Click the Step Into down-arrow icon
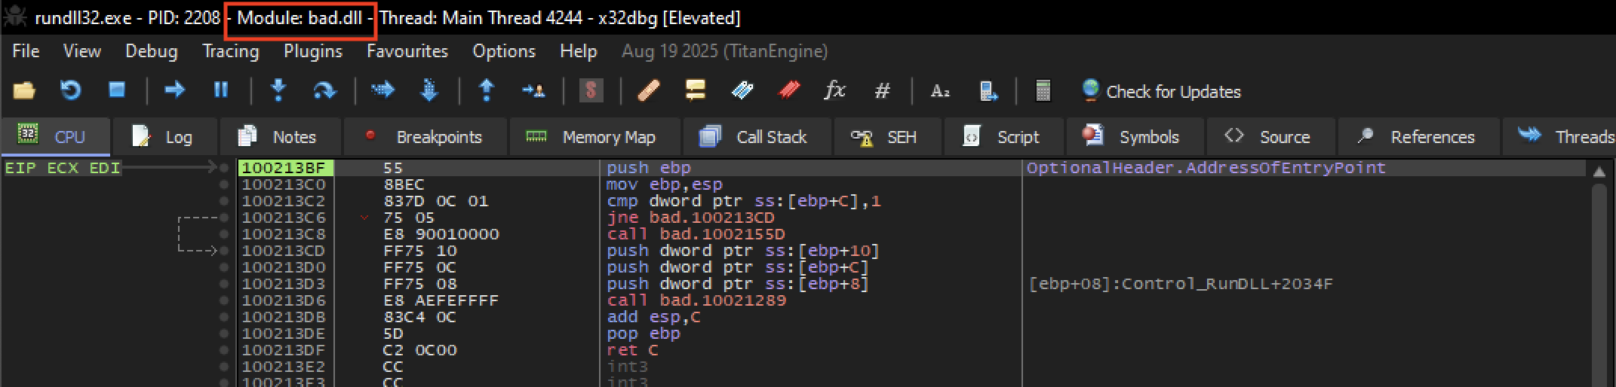Image resolution: width=1616 pixels, height=387 pixels. tap(278, 90)
